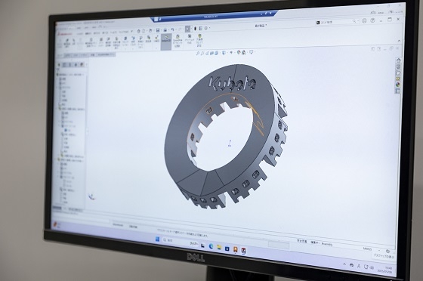This screenshot has height=281, width=423.
Task: Open the options gear dropdown arrow
Action: [x=210, y=28]
